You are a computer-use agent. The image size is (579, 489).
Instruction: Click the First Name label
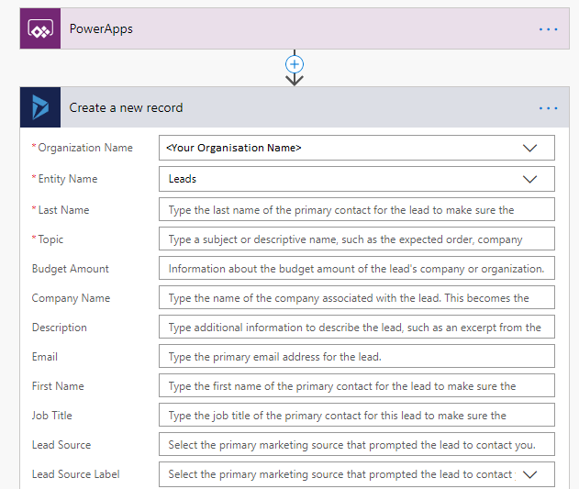point(58,386)
